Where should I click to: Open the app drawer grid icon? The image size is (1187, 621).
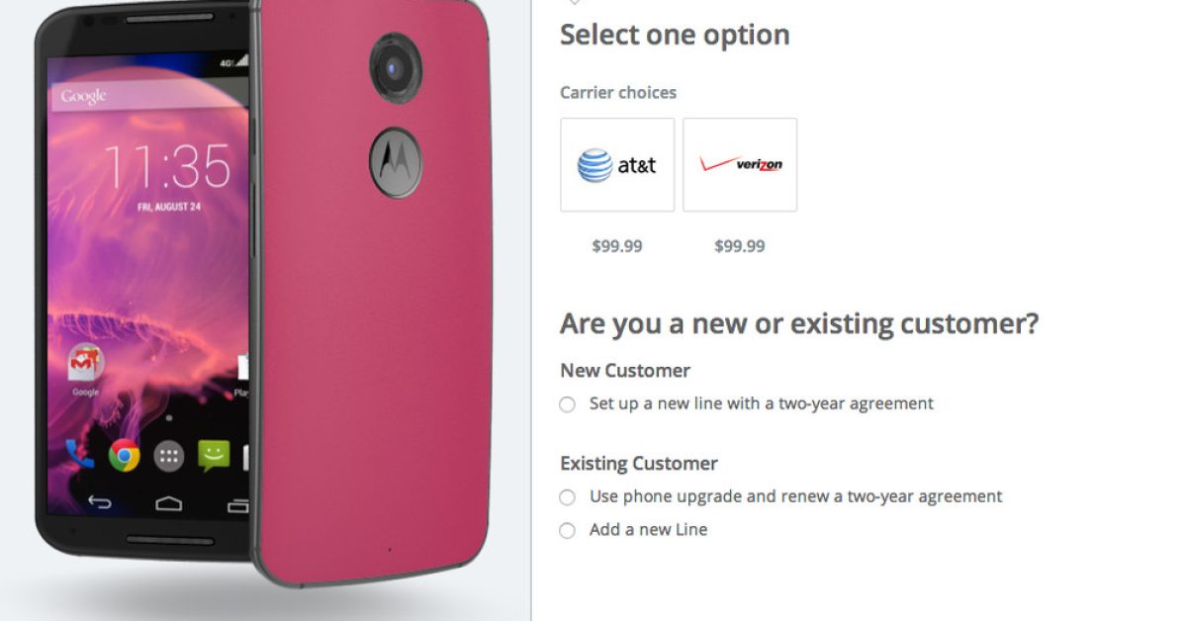coord(169,456)
